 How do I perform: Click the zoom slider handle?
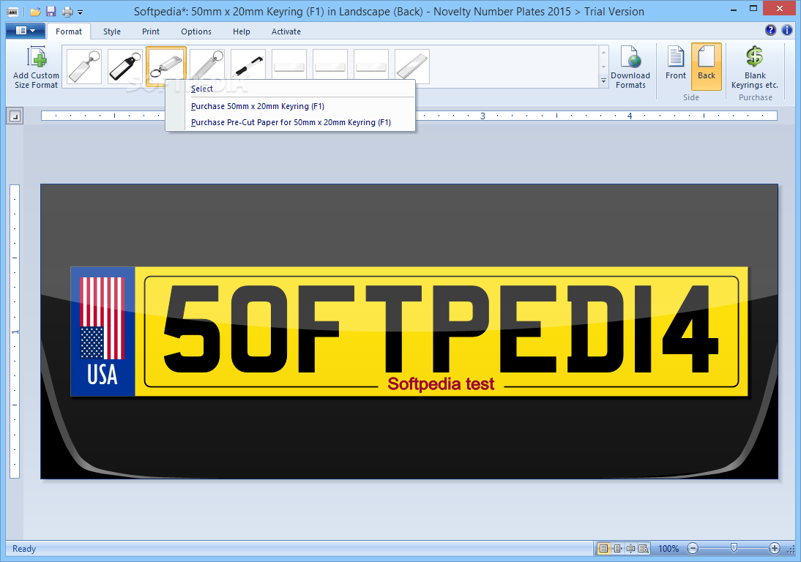734,548
